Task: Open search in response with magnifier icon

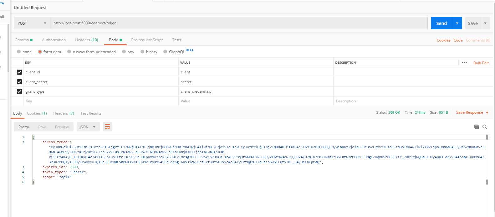Action: [x=485, y=127]
